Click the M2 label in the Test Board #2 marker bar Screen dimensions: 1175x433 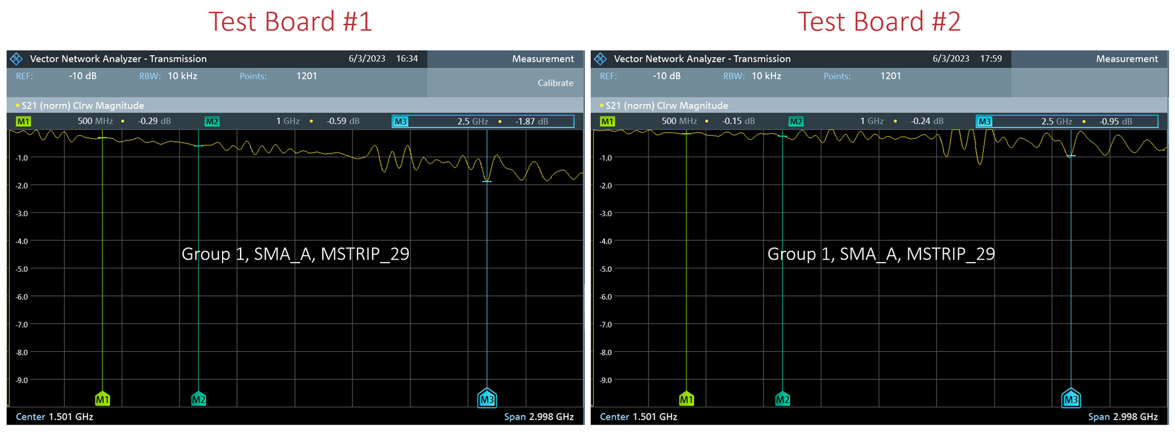796,121
